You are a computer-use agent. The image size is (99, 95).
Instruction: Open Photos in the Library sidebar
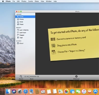[x=20, y=19]
